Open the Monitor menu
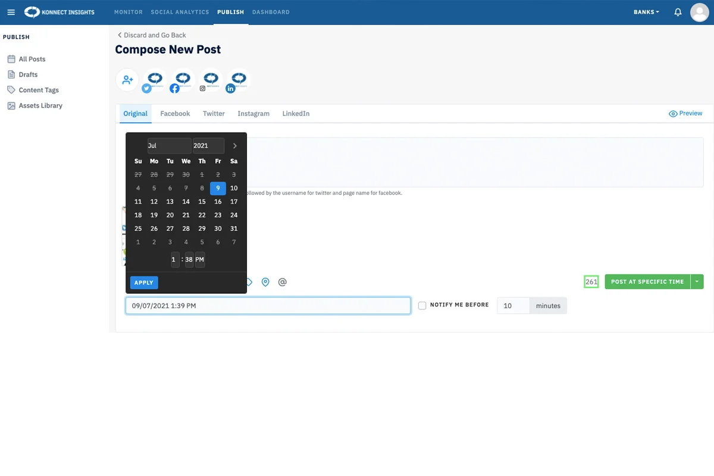Image resolution: width=714 pixels, height=476 pixels. pos(129,12)
